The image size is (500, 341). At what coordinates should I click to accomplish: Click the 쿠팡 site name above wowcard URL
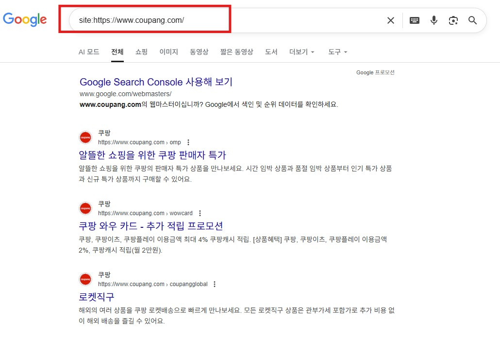pos(104,204)
